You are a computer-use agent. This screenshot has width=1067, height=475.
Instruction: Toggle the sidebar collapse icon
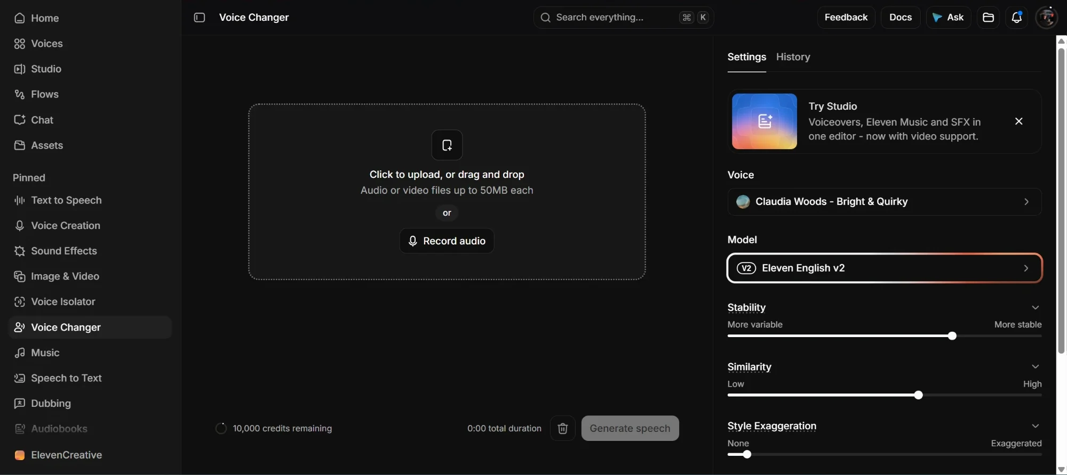(x=200, y=18)
